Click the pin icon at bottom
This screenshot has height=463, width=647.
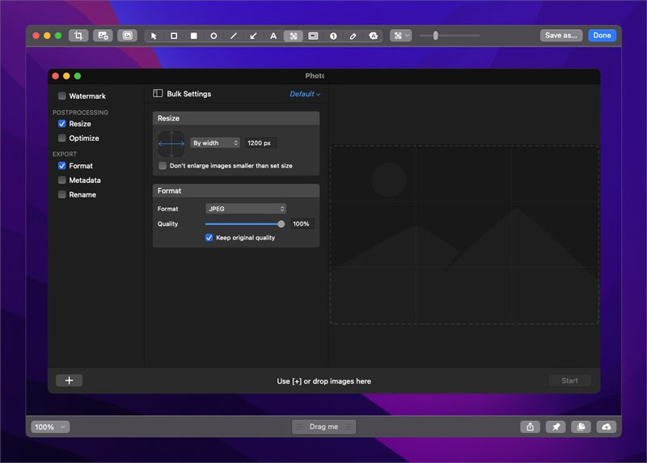point(556,427)
